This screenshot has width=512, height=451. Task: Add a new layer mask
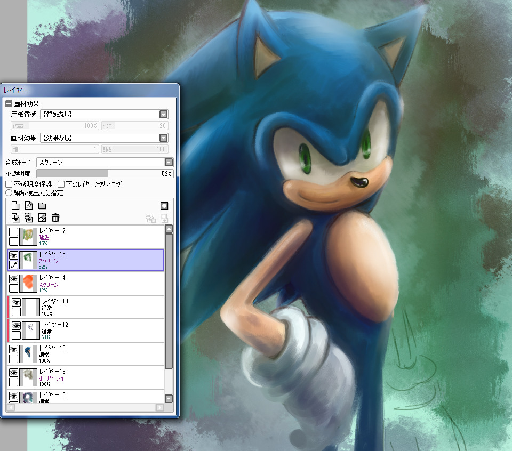(x=164, y=206)
